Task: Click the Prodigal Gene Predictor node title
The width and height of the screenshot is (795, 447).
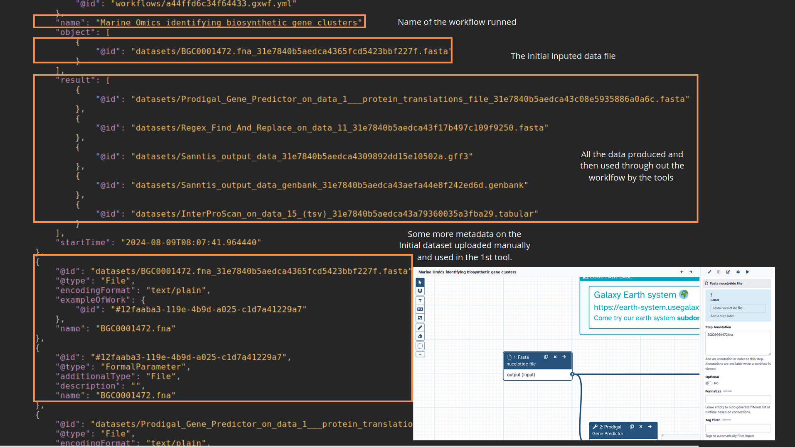Action: [608, 430]
